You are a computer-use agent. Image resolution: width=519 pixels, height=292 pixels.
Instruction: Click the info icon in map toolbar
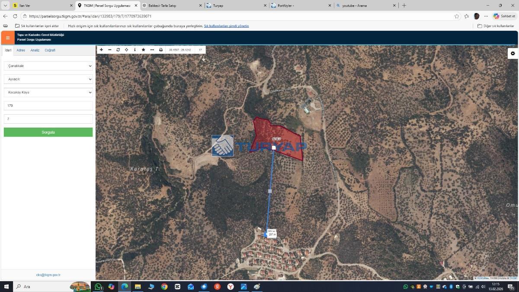pyautogui.click(x=135, y=50)
